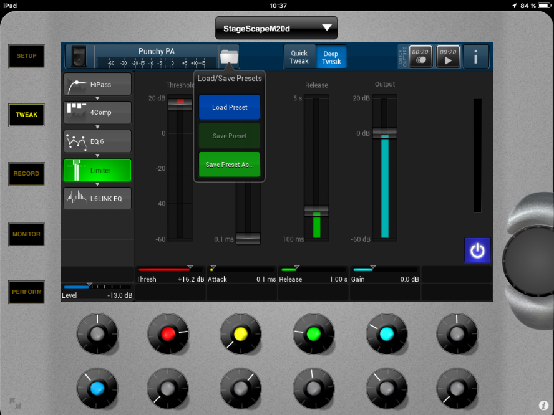Image resolution: width=554 pixels, height=415 pixels.
Task: Click the Output fader handle
Action: [385, 133]
